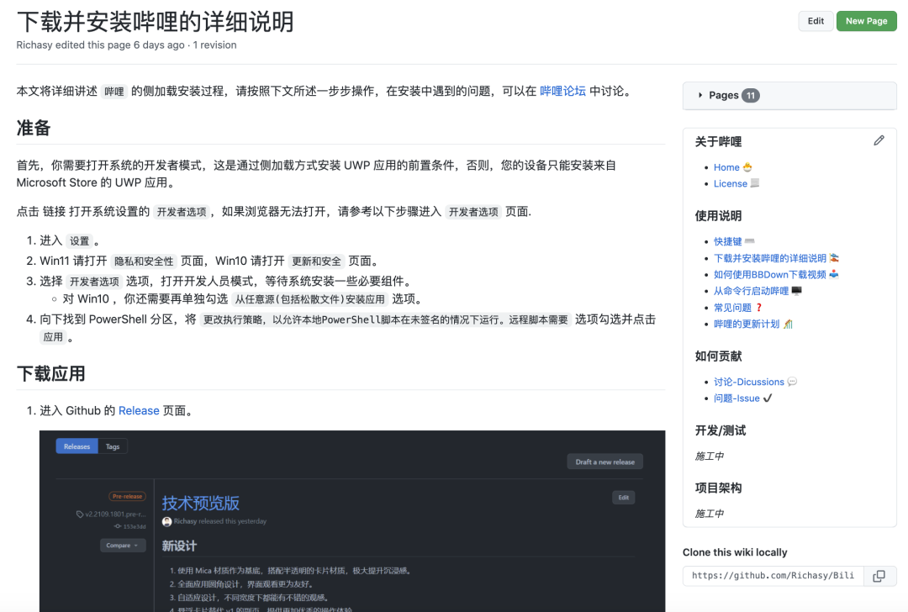This screenshot has width=908, height=612.
Task: Open the License wiki page
Action: click(731, 183)
